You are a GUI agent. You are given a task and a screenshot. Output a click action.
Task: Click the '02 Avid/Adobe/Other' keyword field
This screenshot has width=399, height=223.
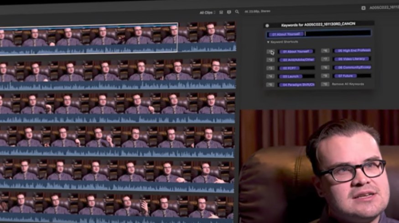(297, 59)
